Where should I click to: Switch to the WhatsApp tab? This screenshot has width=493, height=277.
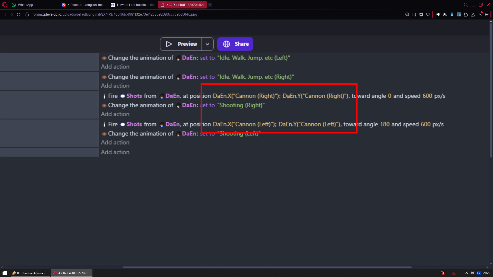25,5
